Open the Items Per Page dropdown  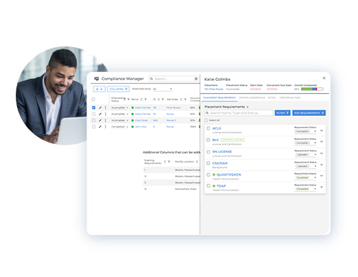[162, 89]
